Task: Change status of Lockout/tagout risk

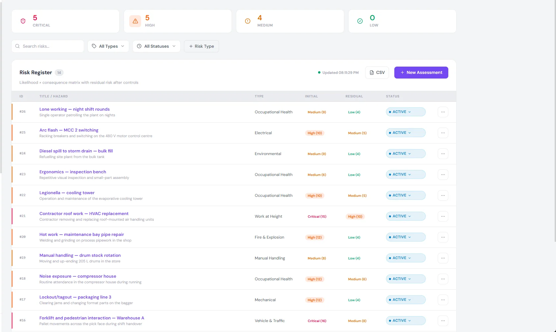Action: point(406,300)
